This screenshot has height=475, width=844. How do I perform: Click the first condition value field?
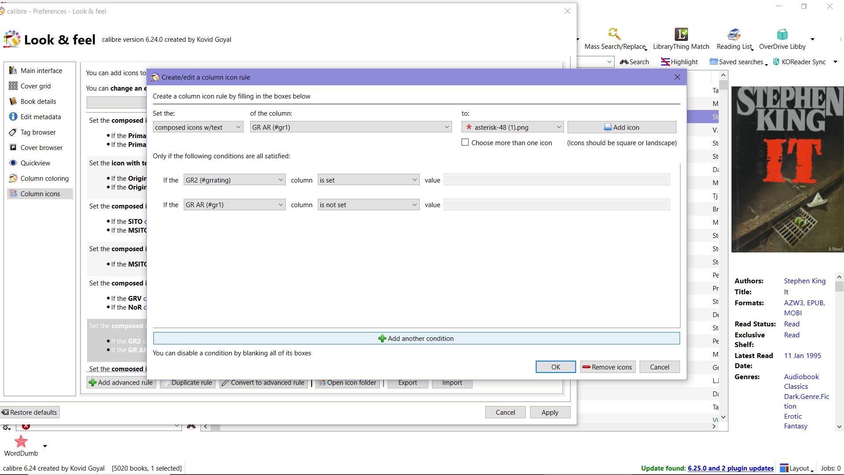(557, 180)
